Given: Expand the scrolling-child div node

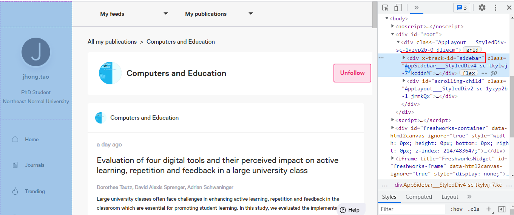Looking at the screenshot, I should coord(404,81).
